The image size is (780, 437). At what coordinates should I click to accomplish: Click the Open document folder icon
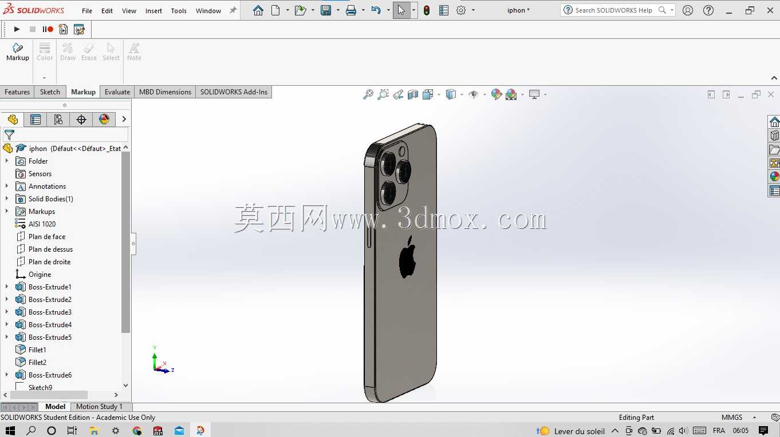[300, 10]
